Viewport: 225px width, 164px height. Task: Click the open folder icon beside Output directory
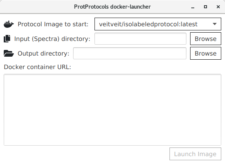click(x=9, y=53)
